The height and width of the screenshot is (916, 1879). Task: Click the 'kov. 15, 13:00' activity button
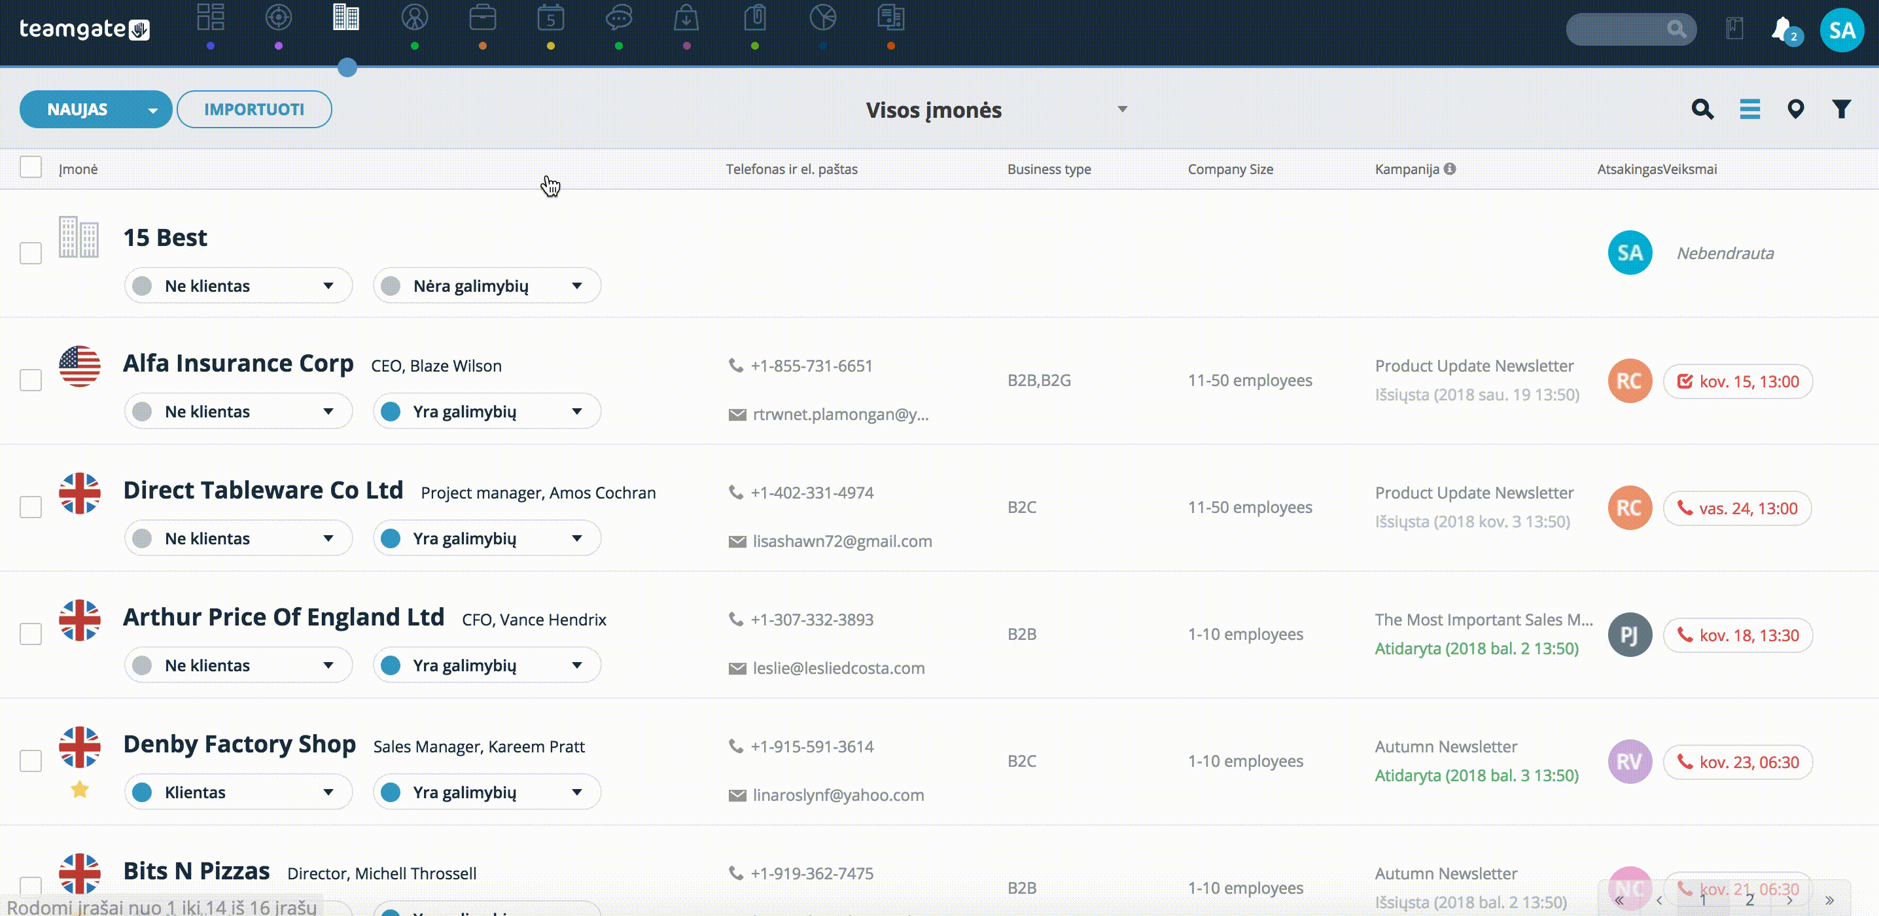[1738, 381]
